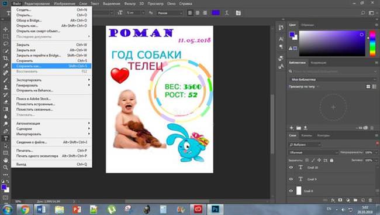Click the align text right icon

(205, 13)
